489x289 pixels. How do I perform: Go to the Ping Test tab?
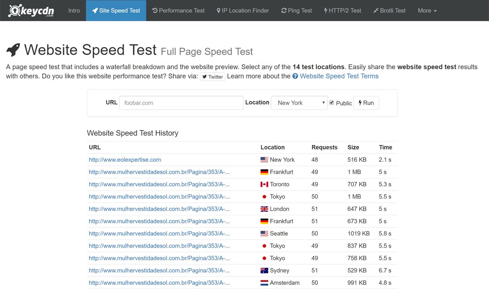tap(297, 11)
